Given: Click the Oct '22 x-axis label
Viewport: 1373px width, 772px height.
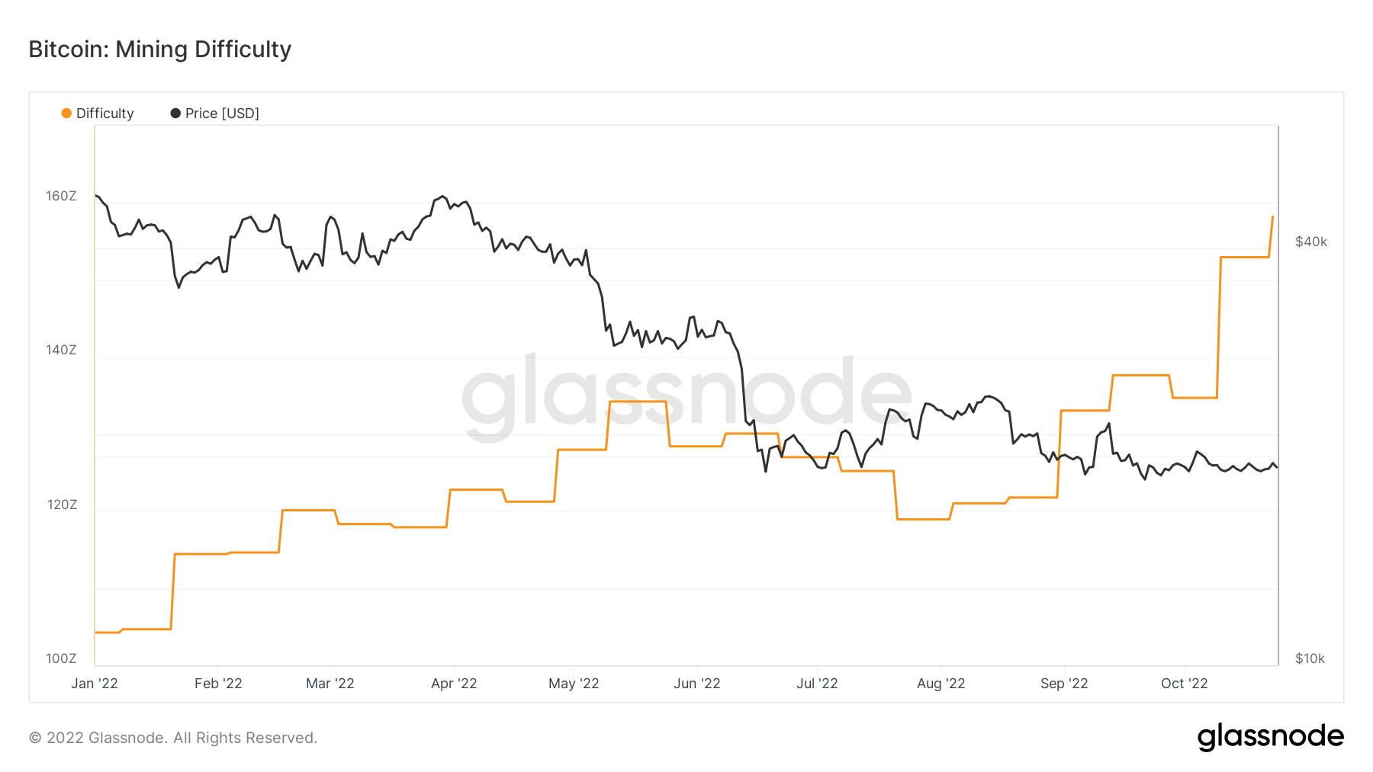Looking at the screenshot, I should click(1184, 684).
